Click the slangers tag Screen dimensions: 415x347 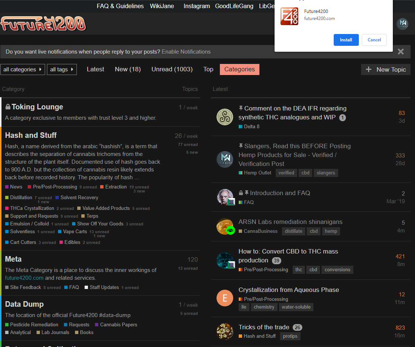point(326,173)
